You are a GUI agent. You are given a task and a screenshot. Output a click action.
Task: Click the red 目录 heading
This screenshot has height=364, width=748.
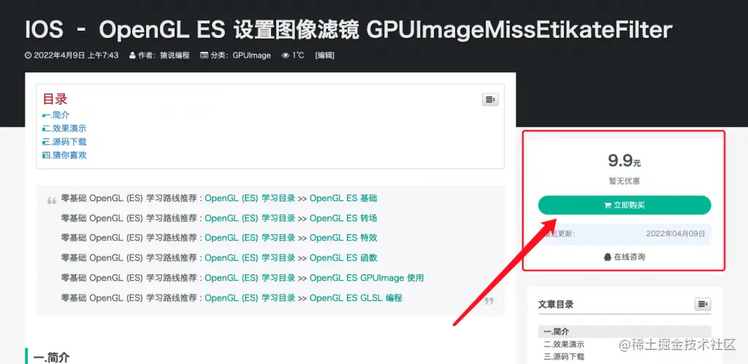point(55,99)
